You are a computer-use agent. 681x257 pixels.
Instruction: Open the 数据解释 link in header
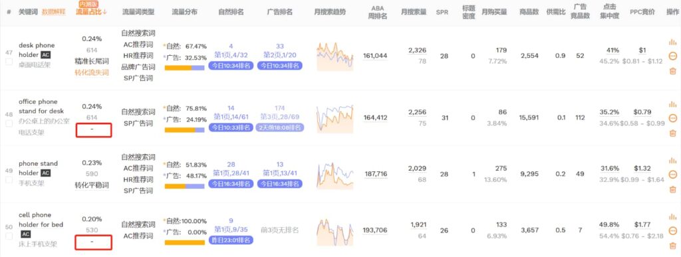point(53,12)
